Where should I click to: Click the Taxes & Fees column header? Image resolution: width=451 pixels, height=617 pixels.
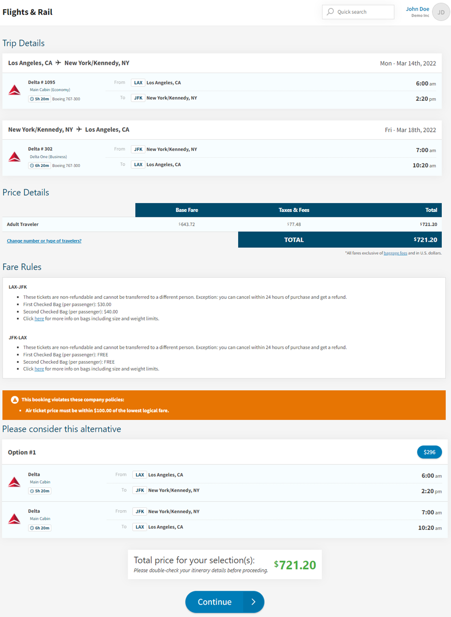294,210
